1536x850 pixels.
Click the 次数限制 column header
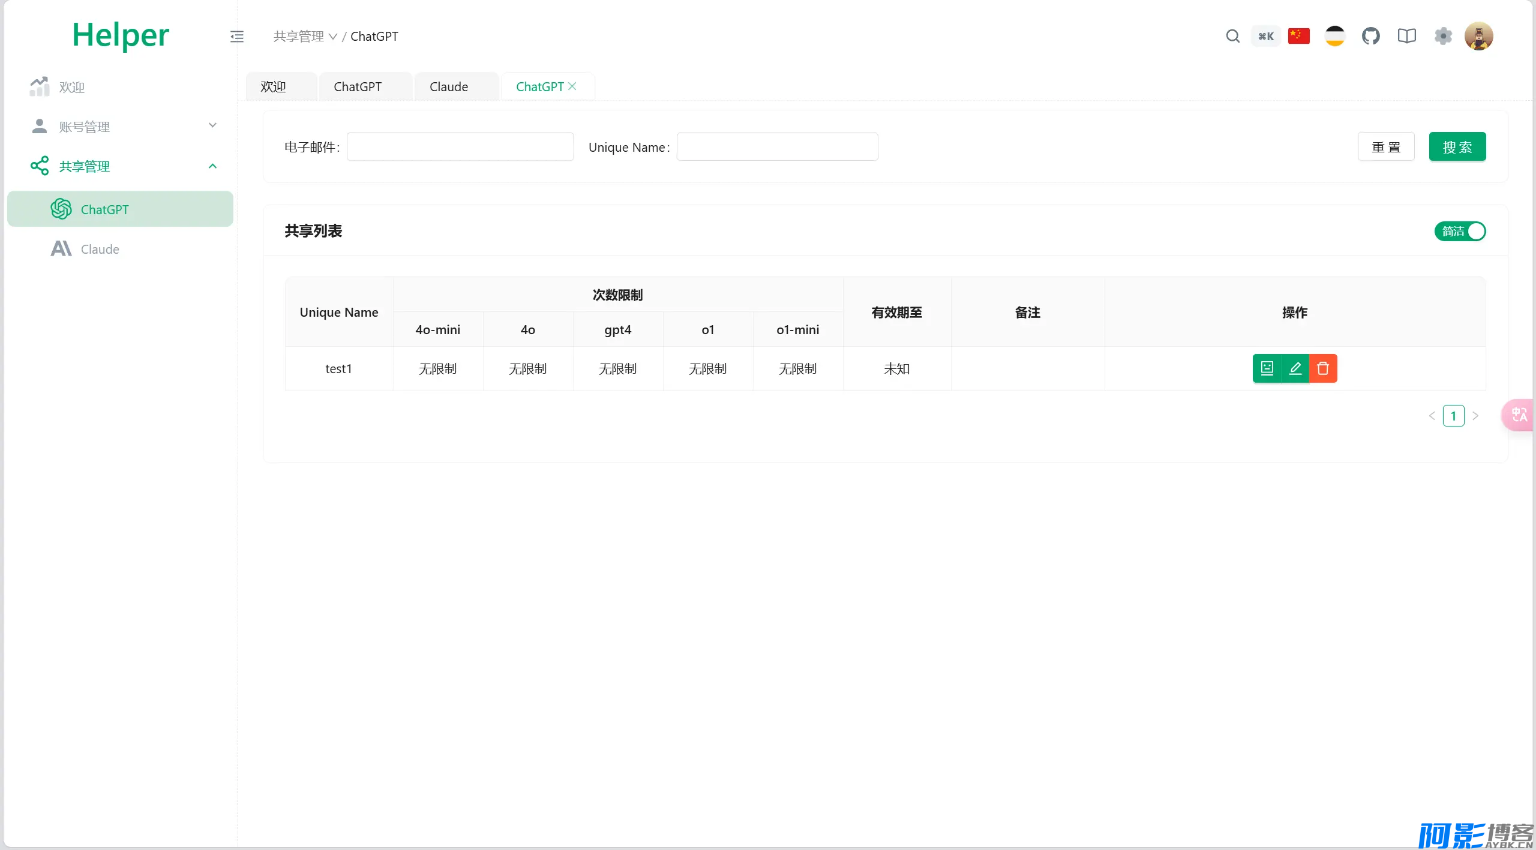(x=618, y=295)
